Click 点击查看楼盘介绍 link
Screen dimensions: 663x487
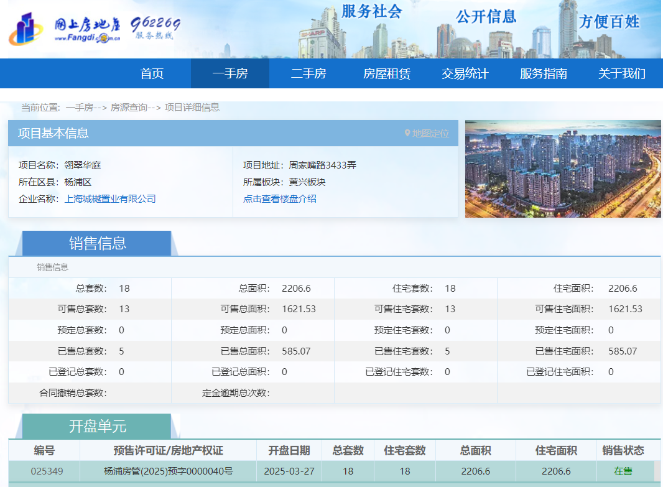pyautogui.click(x=280, y=199)
